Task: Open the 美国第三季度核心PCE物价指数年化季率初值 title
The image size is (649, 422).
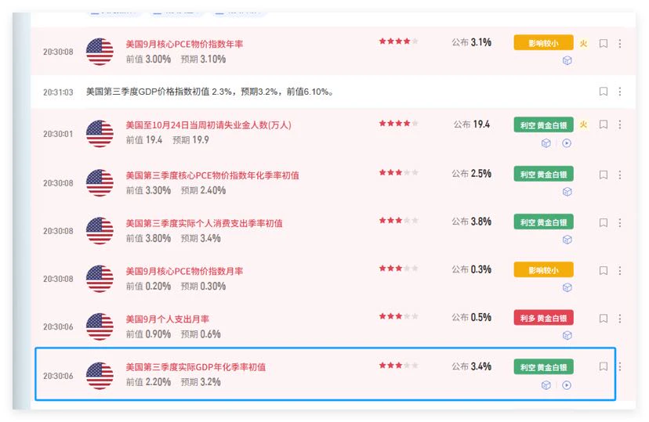Action: point(212,175)
